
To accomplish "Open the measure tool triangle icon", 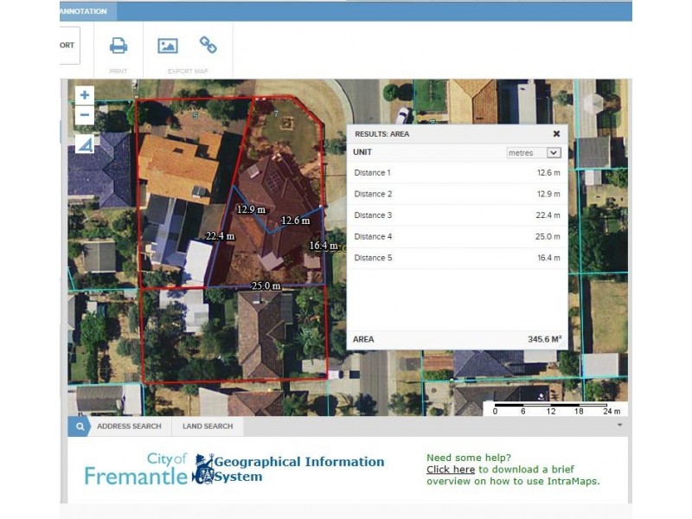I will pyautogui.click(x=85, y=144).
